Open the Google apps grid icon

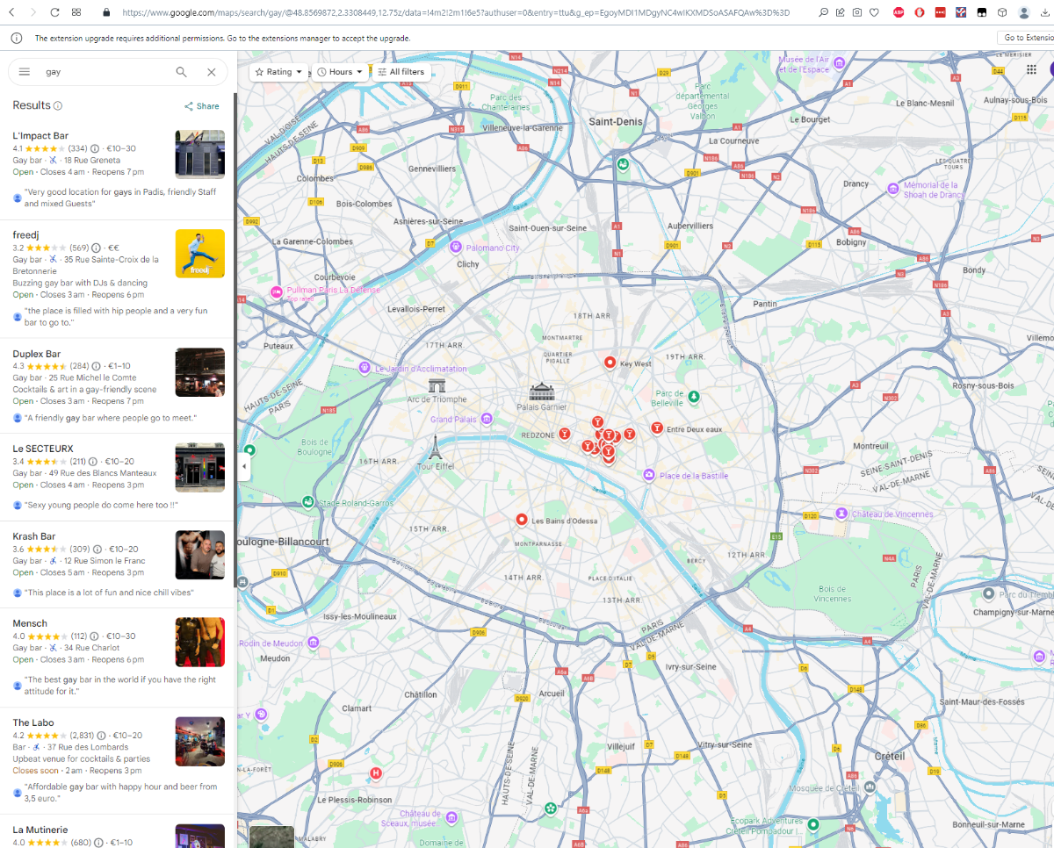point(1031,70)
